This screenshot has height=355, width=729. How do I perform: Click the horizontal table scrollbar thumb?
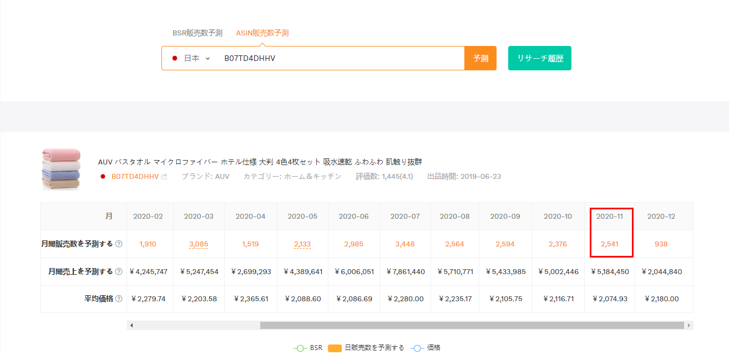point(472,326)
